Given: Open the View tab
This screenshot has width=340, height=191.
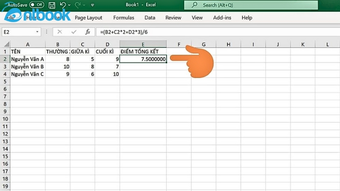Looking at the screenshot, I should (x=197, y=18).
